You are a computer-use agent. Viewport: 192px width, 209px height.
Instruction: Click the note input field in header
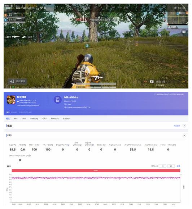[x=21, y=112]
